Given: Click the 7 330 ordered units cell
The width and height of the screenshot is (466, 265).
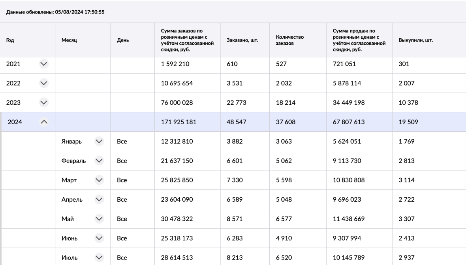Looking at the screenshot, I should tap(245, 180).
